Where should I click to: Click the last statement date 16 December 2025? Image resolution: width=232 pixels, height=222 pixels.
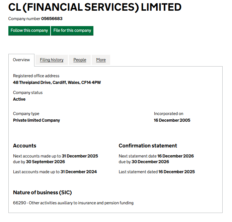pos(176,172)
